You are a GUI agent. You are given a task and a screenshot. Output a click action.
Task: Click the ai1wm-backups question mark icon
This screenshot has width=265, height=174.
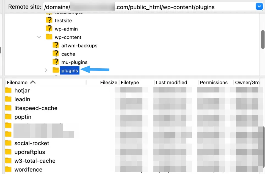[x=56, y=45]
